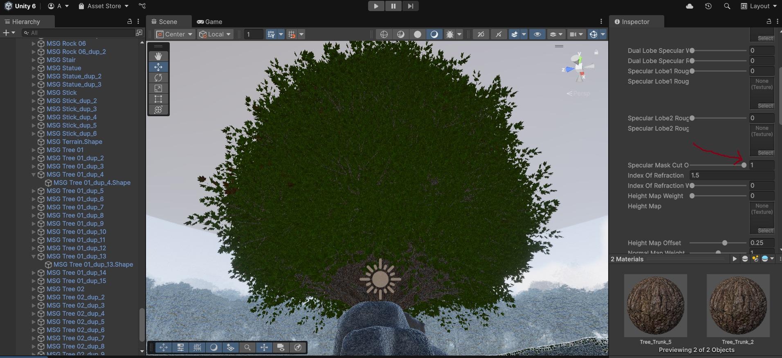Click the overlay move icon in bottom toolbar

pyautogui.click(x=163, y=347)
